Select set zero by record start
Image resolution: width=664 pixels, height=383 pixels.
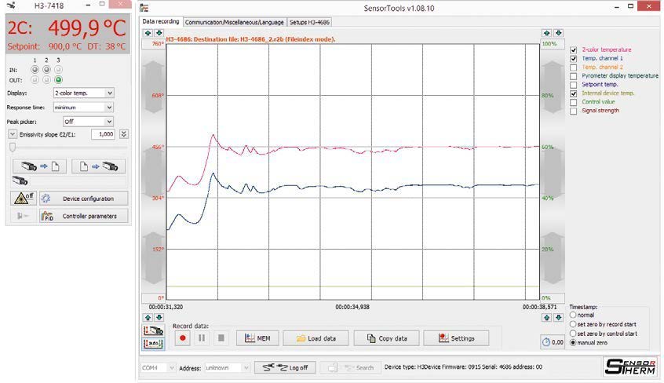(x=573, y=324)
